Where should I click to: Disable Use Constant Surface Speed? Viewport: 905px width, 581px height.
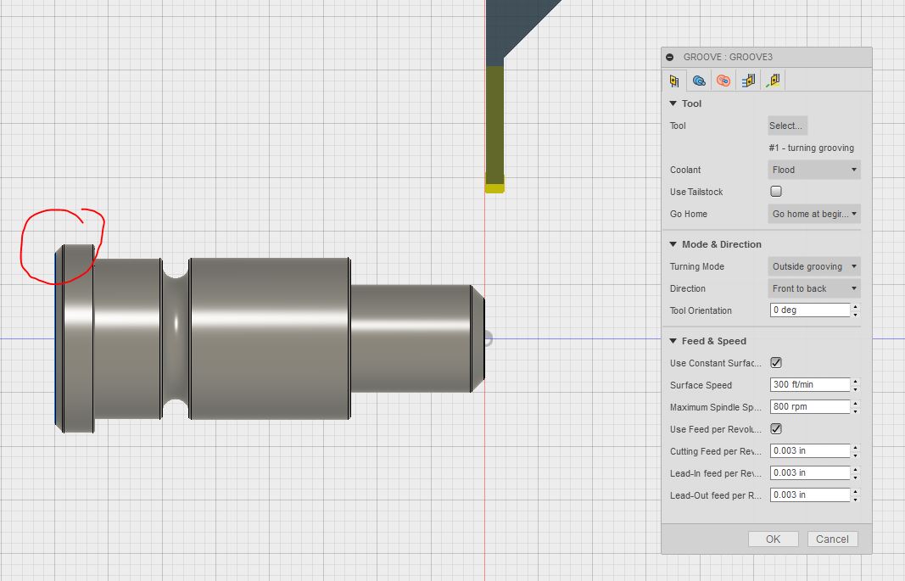click(775, 362)
